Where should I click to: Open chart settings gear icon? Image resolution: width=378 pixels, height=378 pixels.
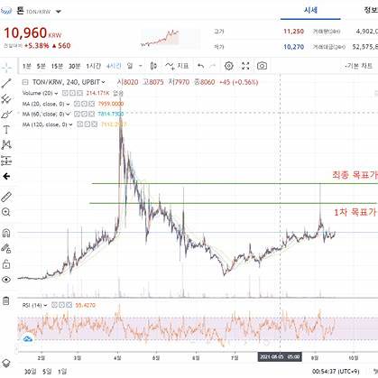tap(229, 66)
